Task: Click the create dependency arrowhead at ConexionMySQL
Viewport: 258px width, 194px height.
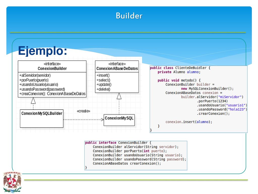Action: 102,119
